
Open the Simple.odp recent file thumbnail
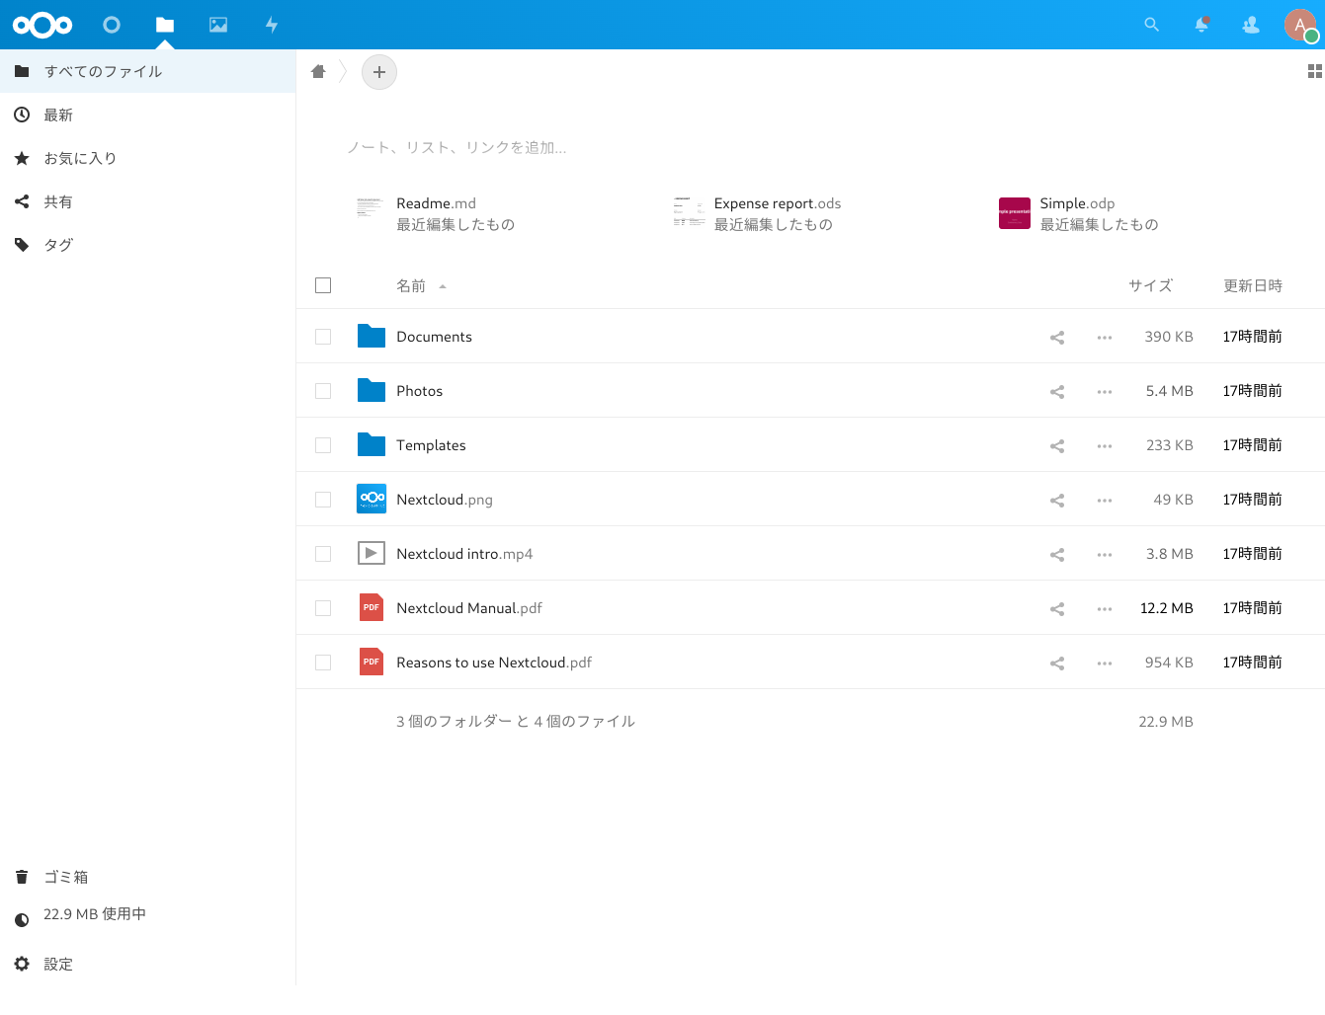tap(1015, 213)
